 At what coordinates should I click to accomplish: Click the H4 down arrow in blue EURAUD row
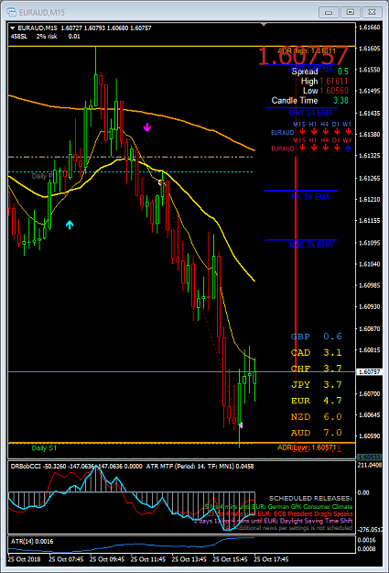[326, 131]
